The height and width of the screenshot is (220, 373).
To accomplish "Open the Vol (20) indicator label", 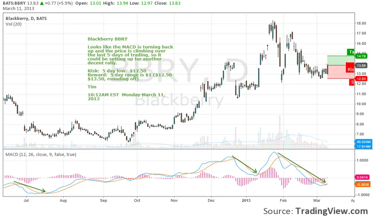I will 14,24.
